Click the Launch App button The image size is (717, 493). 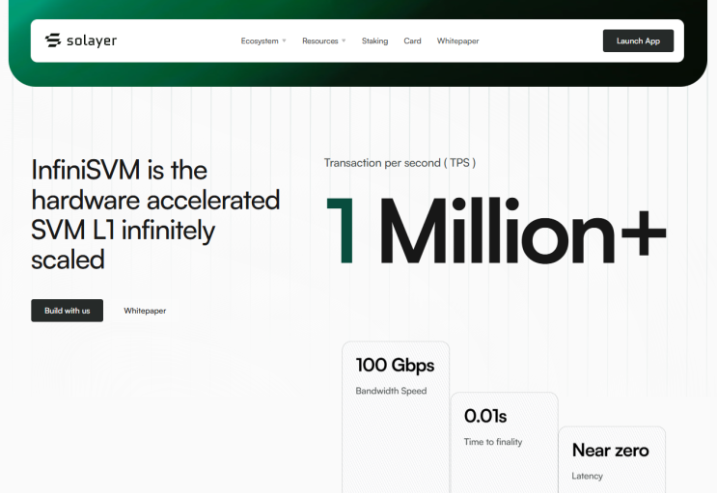pos(638,41)
